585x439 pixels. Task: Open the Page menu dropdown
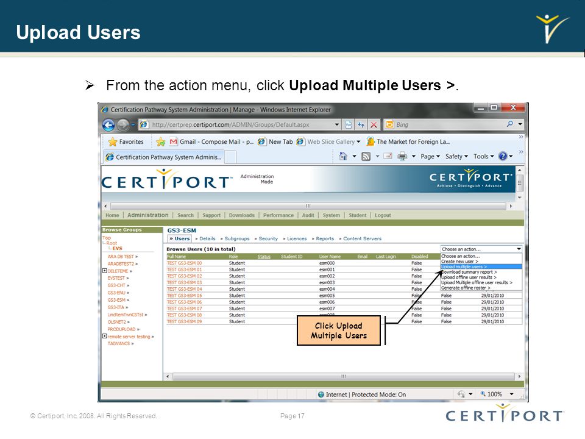click(x=430, y=157)
